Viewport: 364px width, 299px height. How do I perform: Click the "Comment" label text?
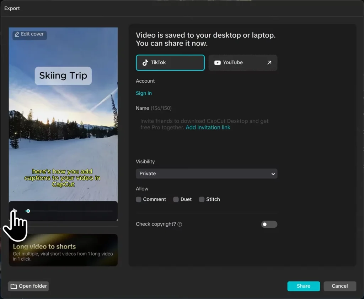tap(154, 199)
